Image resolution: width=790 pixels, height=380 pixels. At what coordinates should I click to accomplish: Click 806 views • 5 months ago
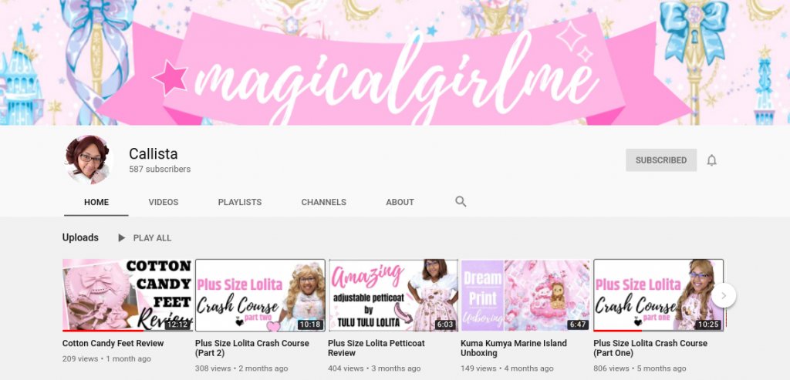point(640,368)
